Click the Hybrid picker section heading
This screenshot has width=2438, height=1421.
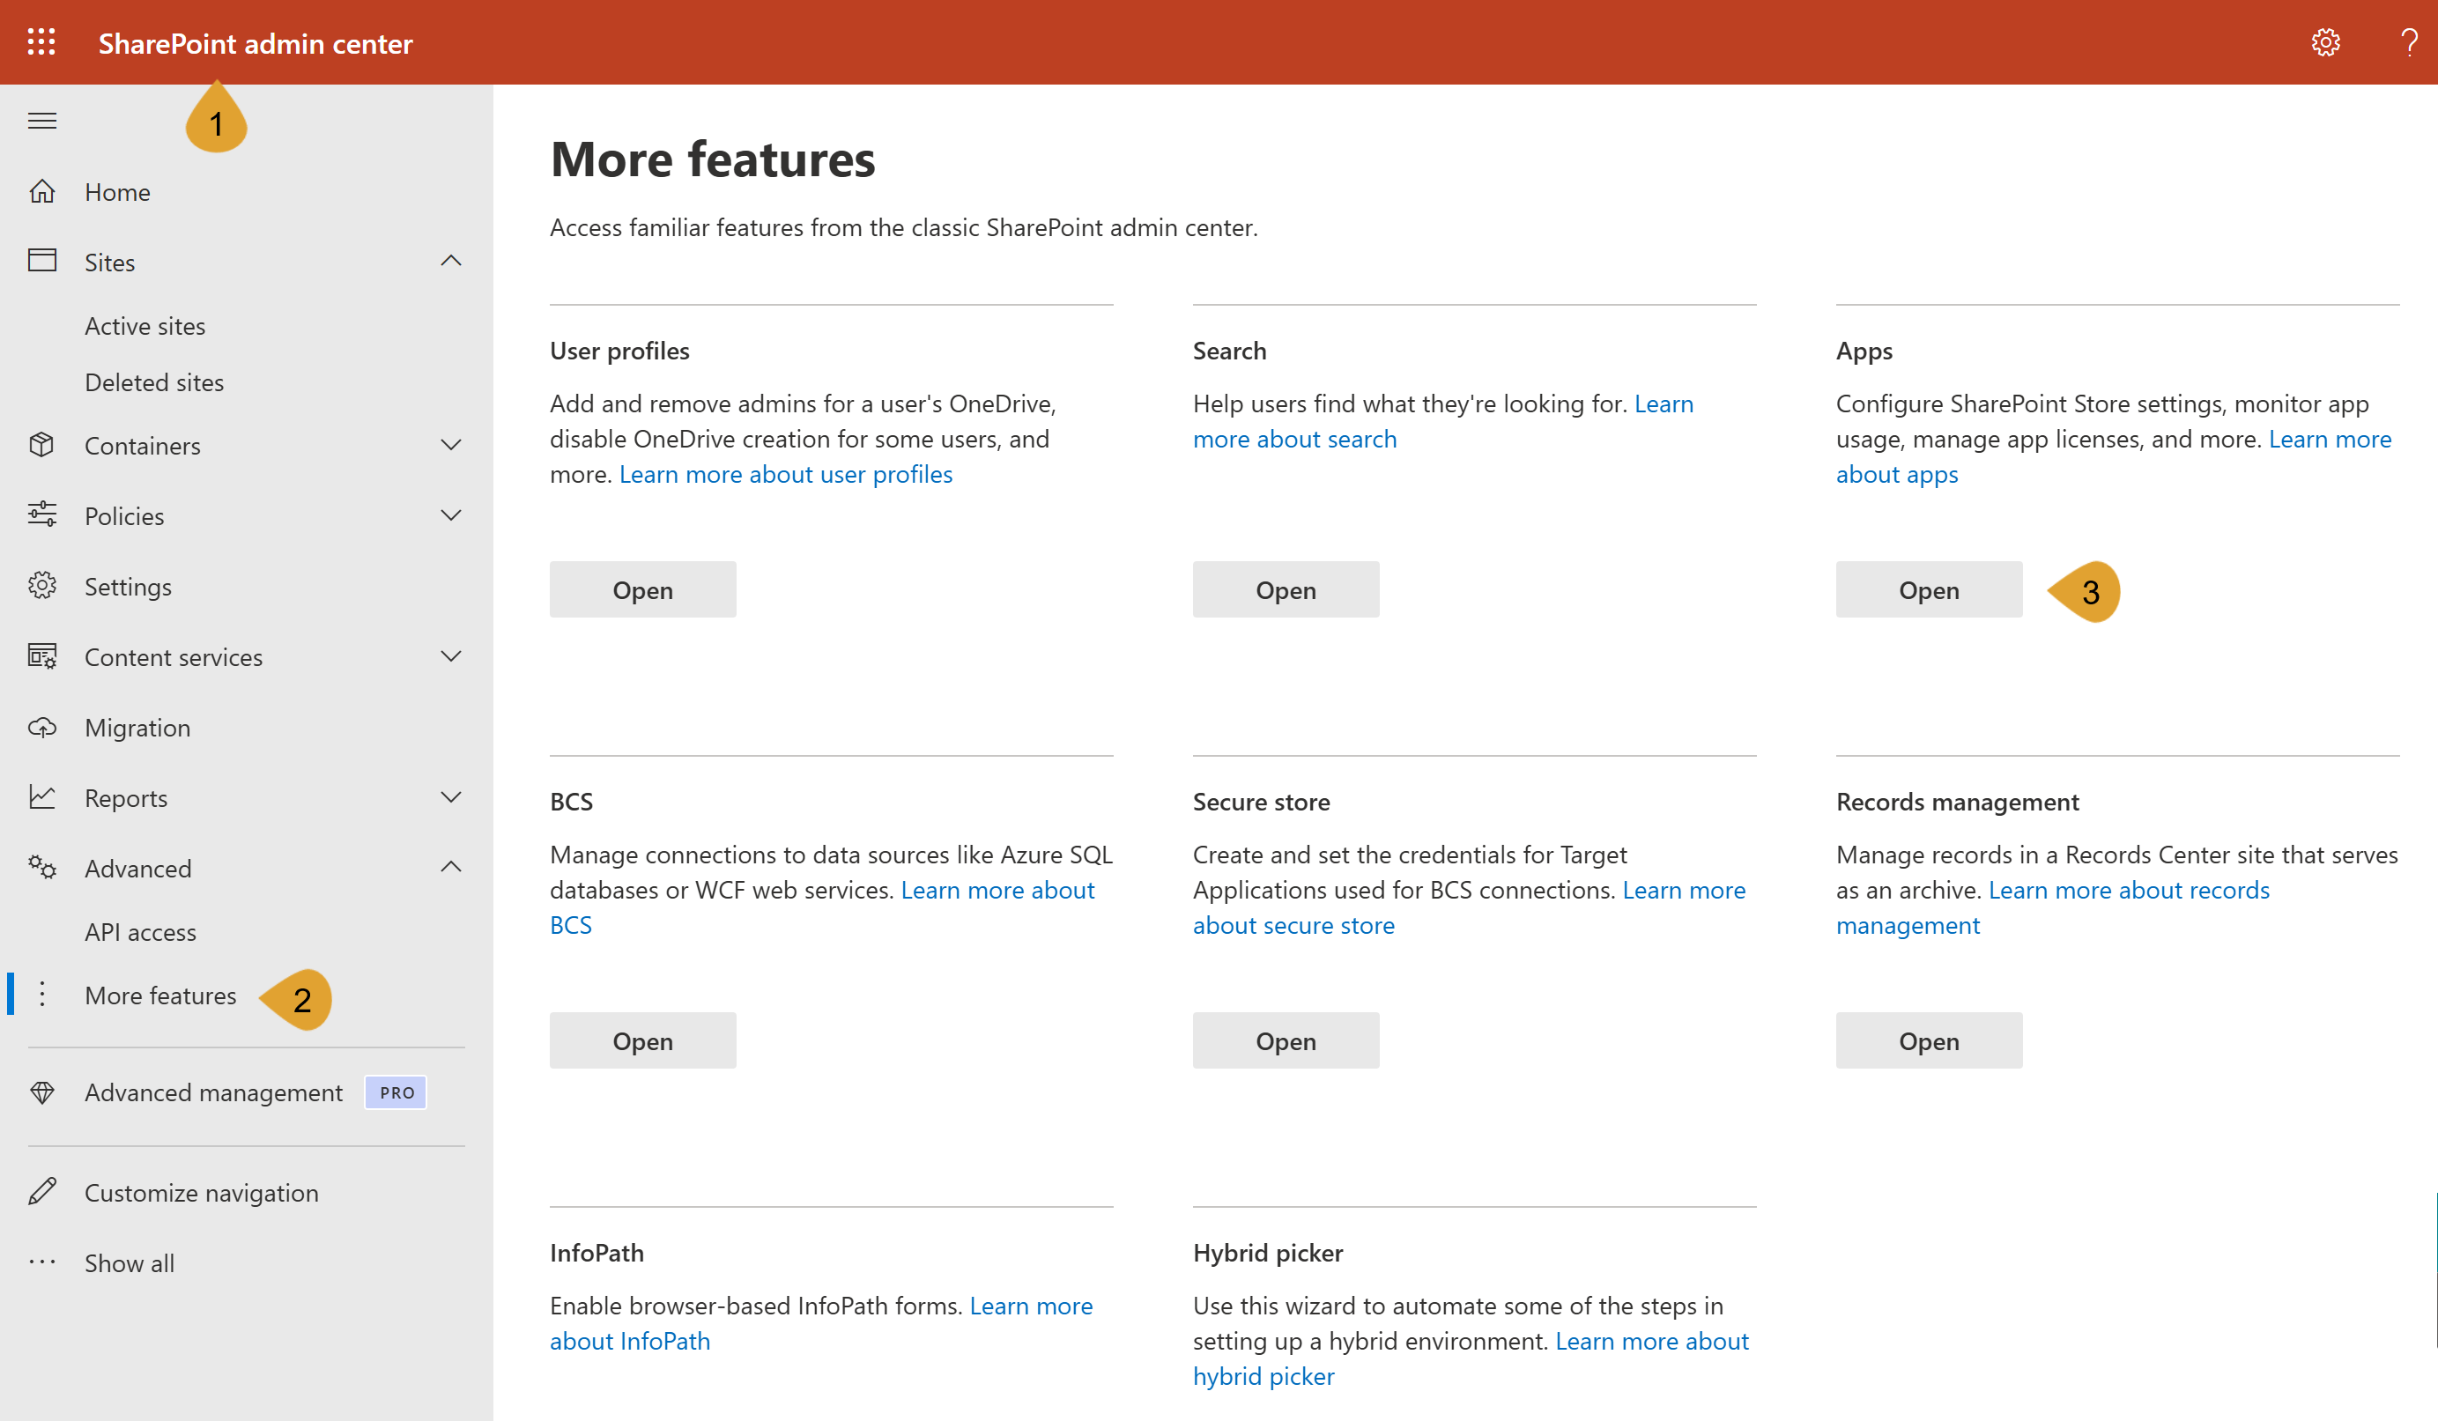pos(1267,1253)
